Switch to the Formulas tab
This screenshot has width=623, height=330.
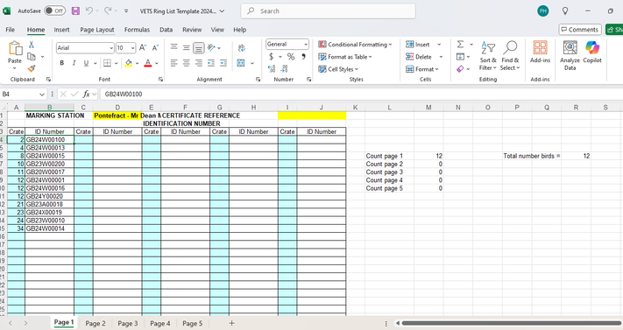[137, 30]
